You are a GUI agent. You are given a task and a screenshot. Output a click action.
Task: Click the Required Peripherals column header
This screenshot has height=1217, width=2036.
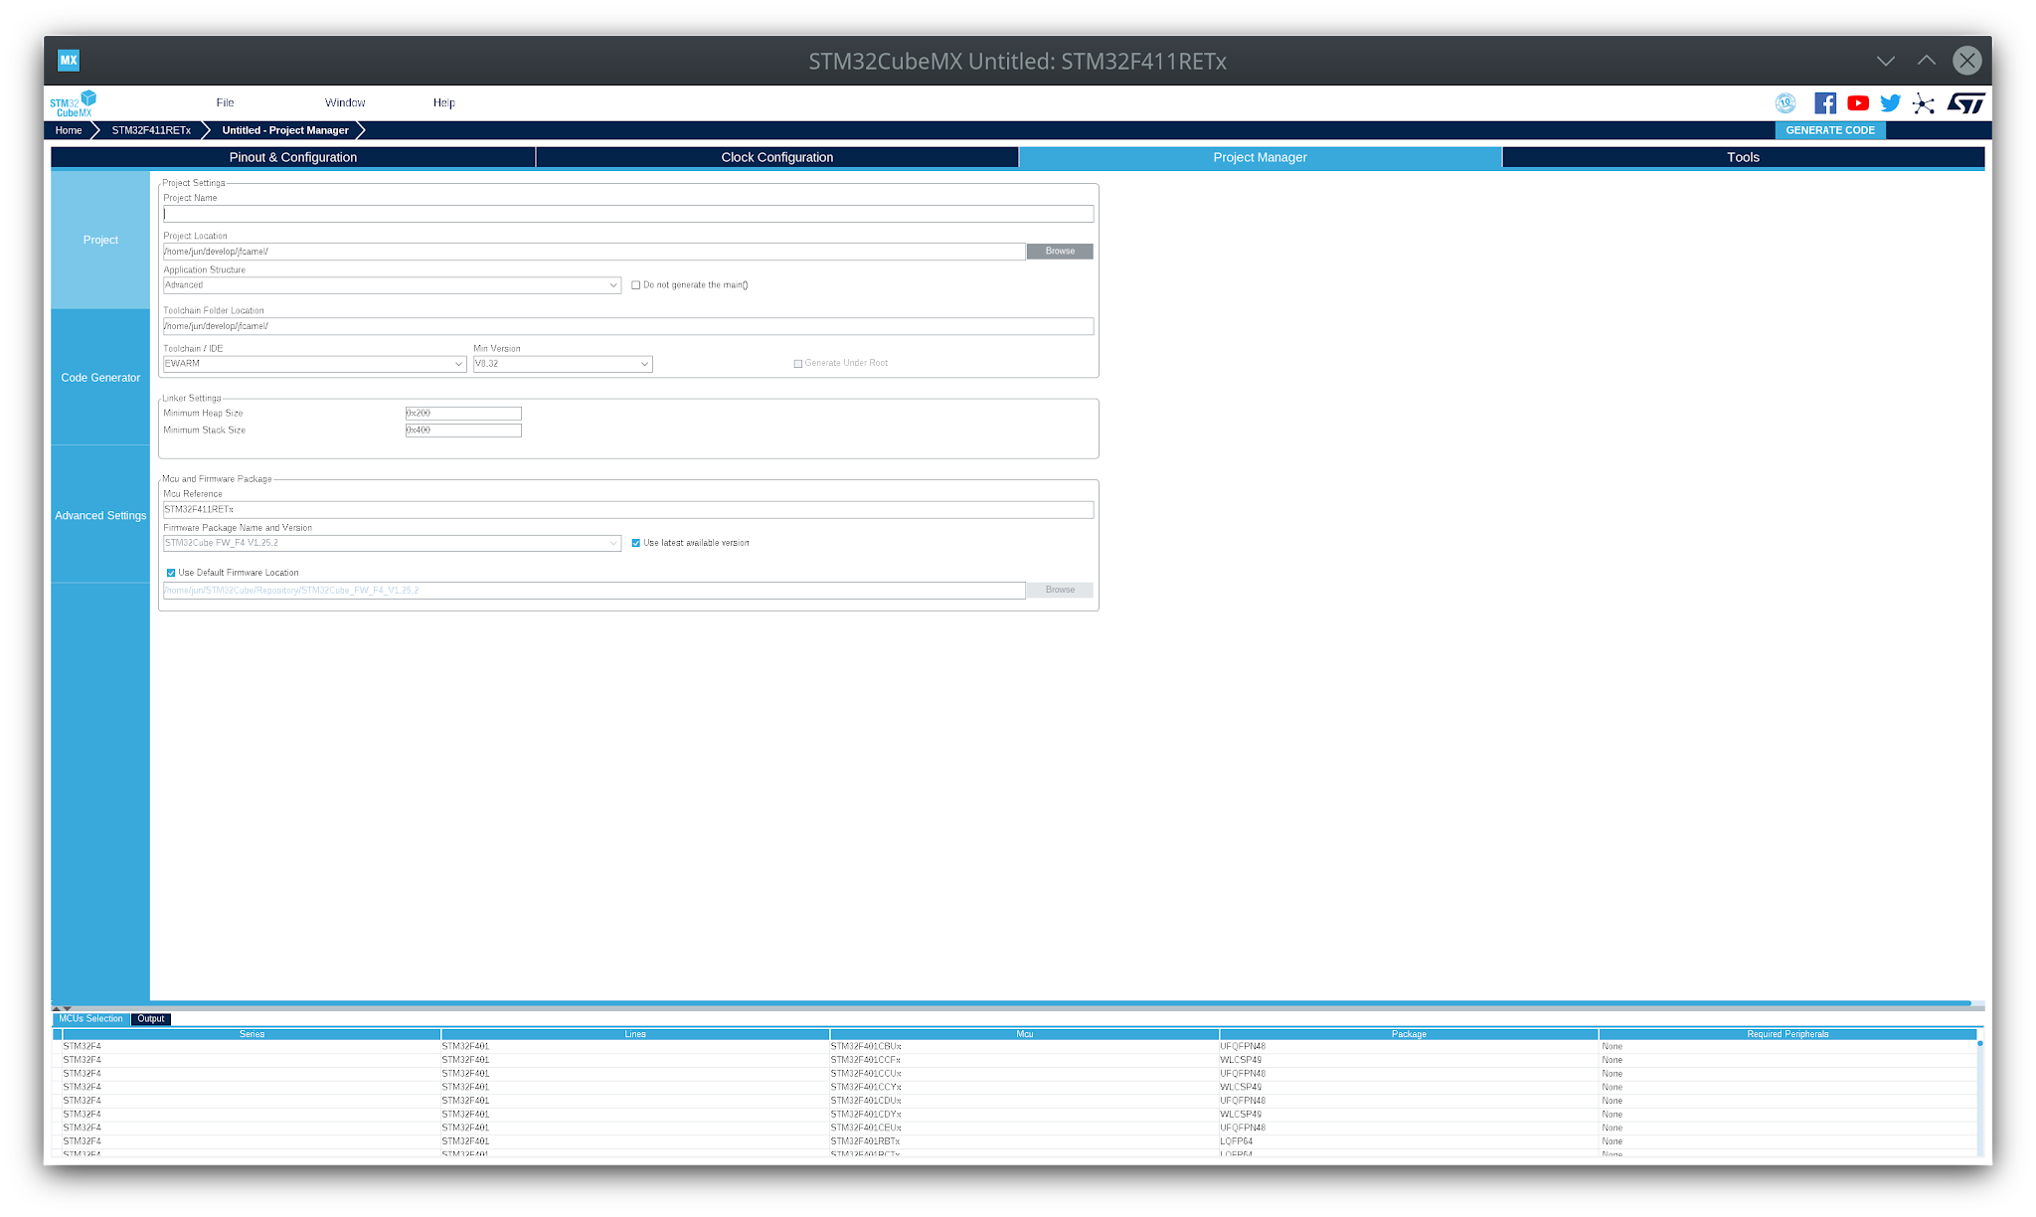point(1787,1034)
